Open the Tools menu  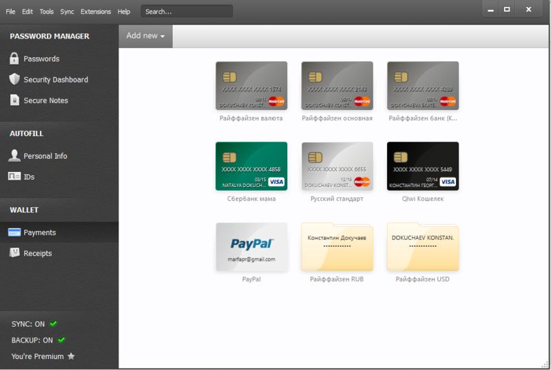[46, 12]
